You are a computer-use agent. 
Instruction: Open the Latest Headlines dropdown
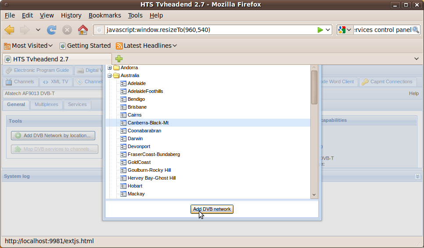[x=175, y=46]
